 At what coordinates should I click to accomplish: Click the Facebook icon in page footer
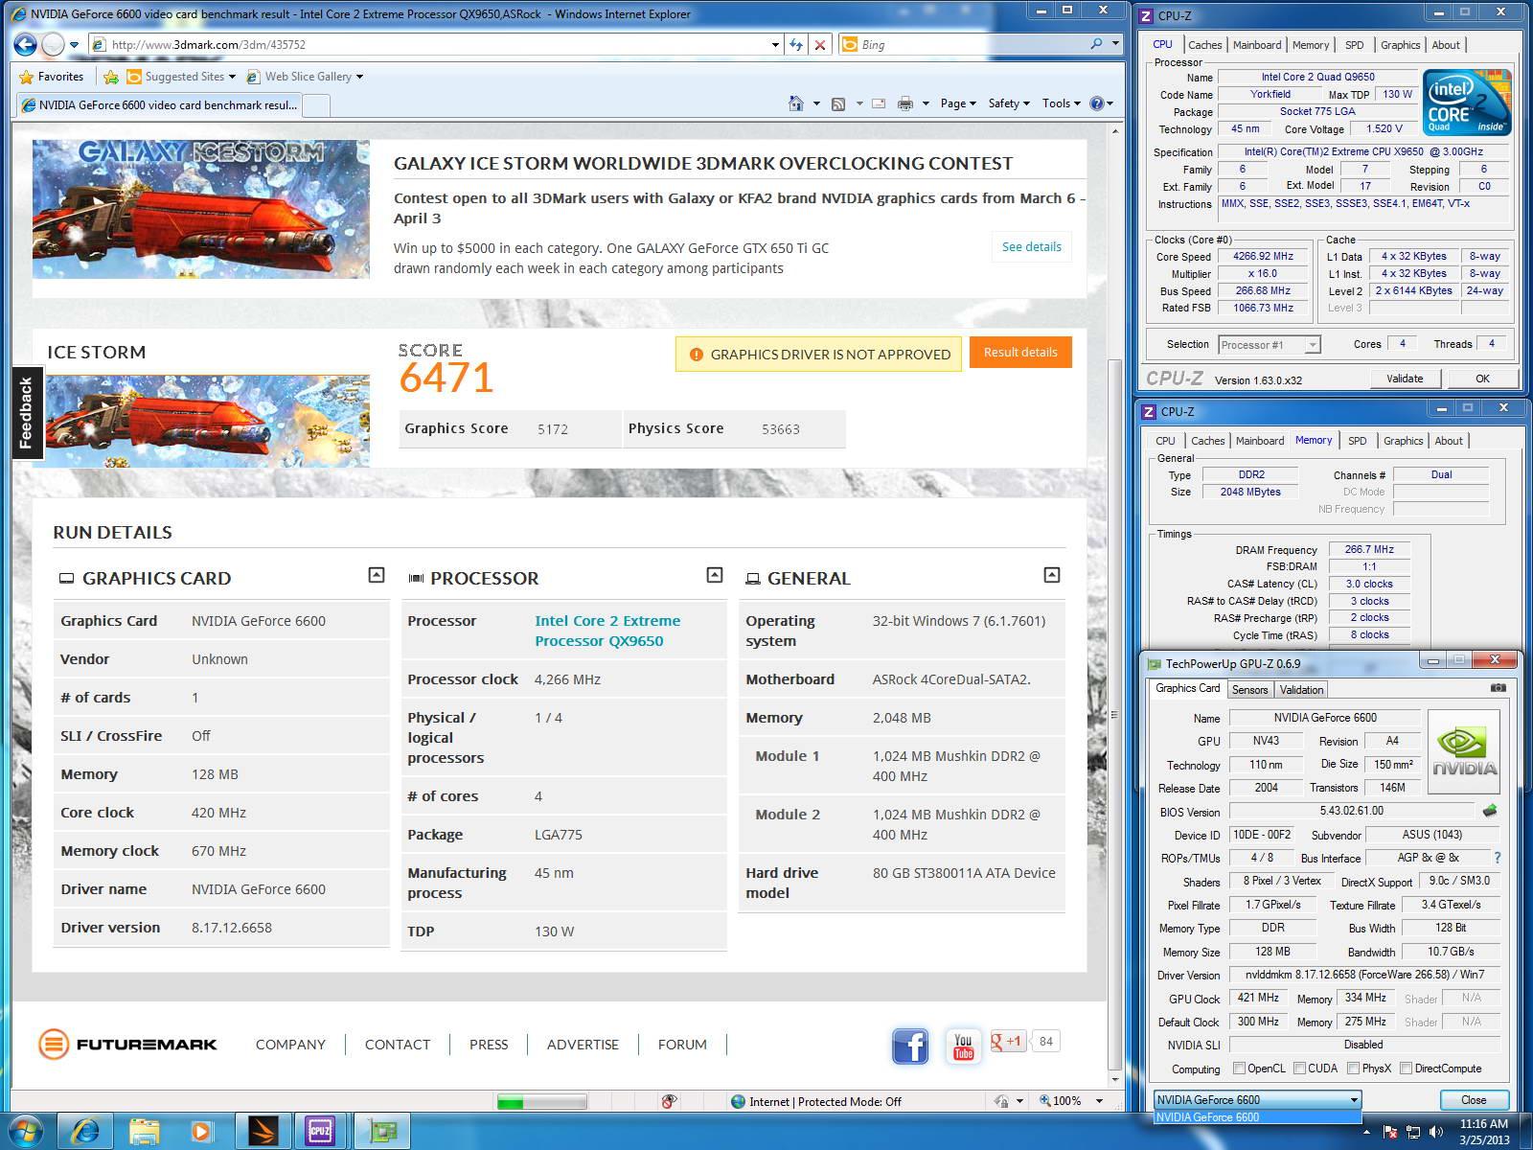pyautogui.click(x=910, y=1046)
